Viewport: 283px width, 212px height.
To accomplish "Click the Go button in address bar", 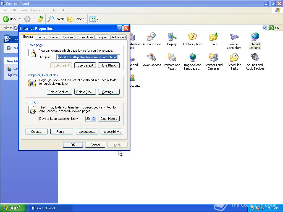I will [274, 28].
